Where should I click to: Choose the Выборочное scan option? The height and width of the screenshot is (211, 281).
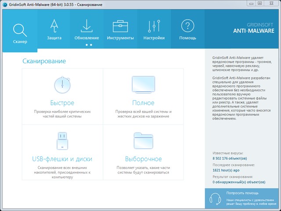[x=143, y=158]
